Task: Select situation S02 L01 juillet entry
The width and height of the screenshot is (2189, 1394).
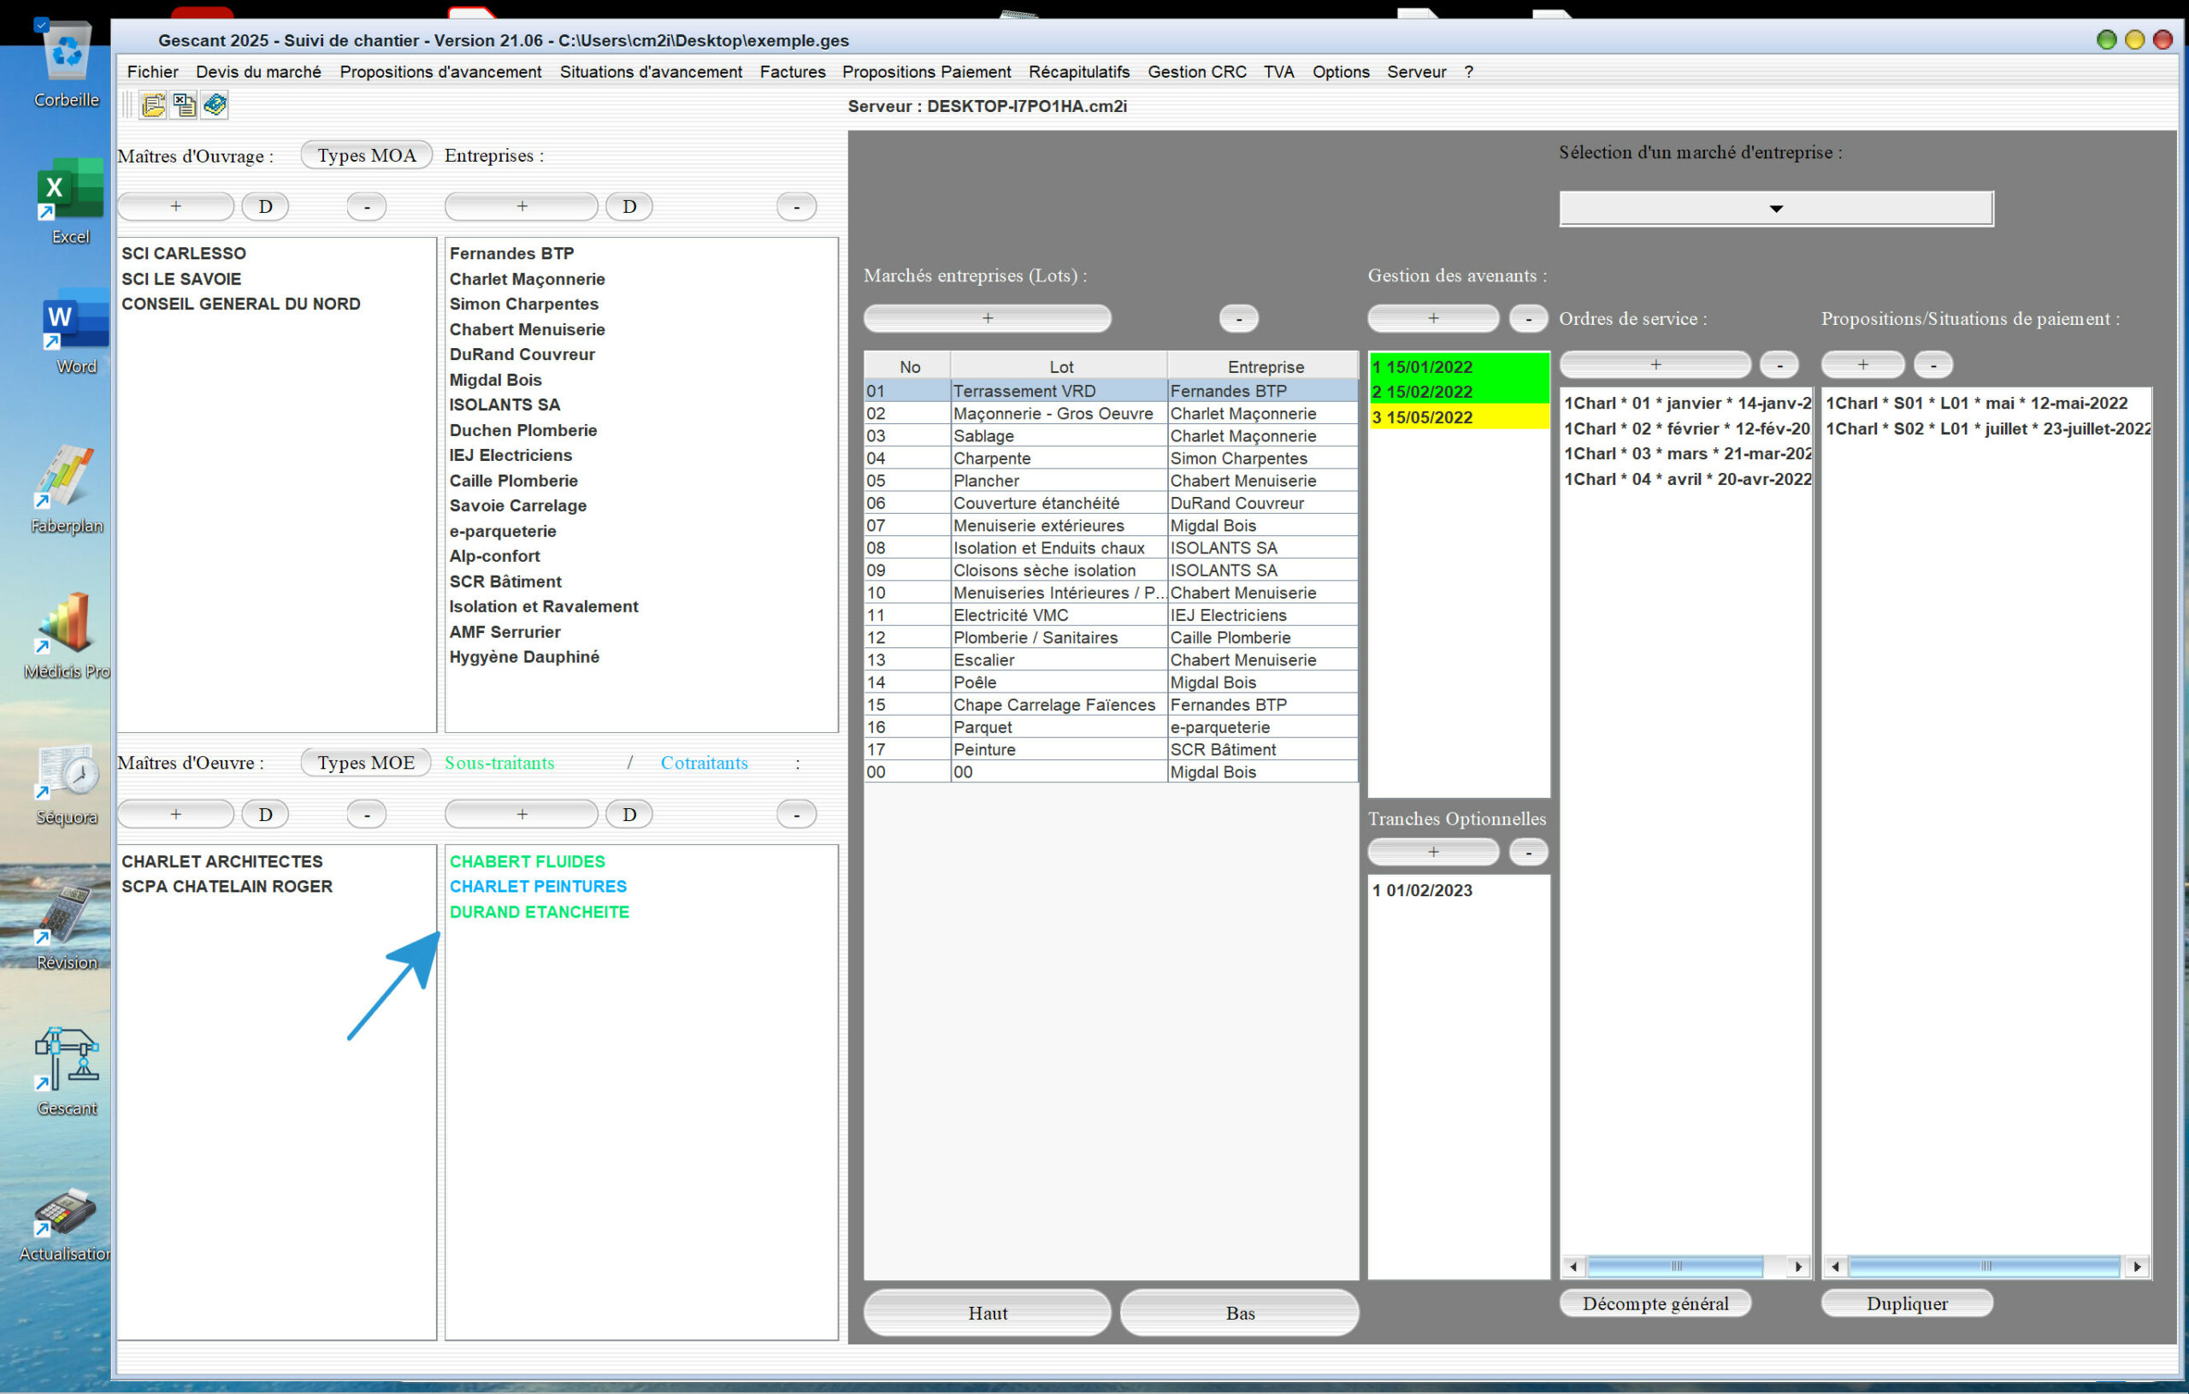Action: tap(1987, 428)
